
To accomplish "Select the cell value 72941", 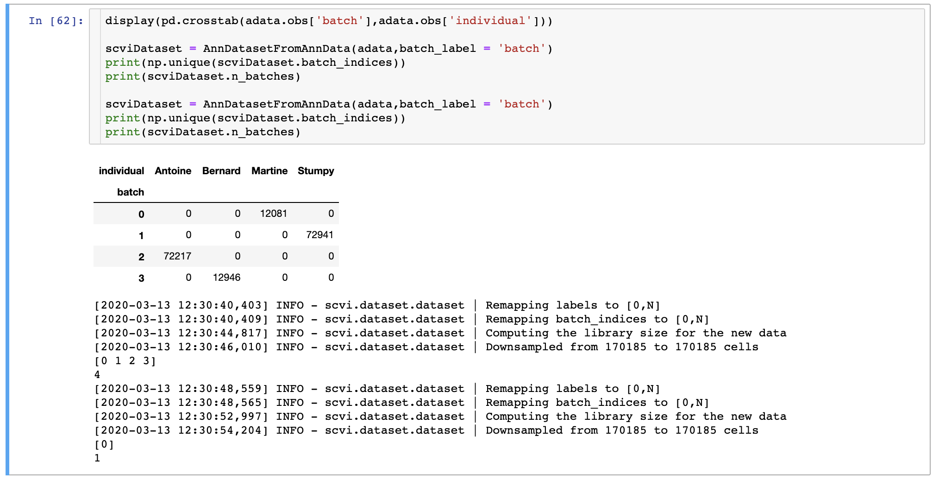I will click(320, 235).
